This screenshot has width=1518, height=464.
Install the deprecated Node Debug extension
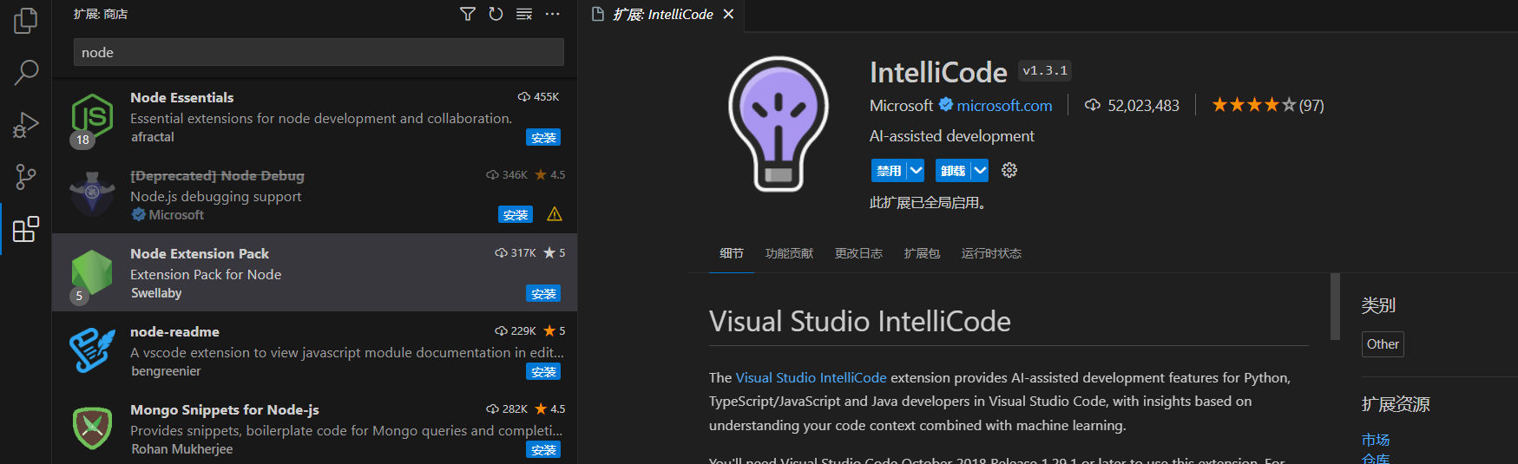point(516,214)
